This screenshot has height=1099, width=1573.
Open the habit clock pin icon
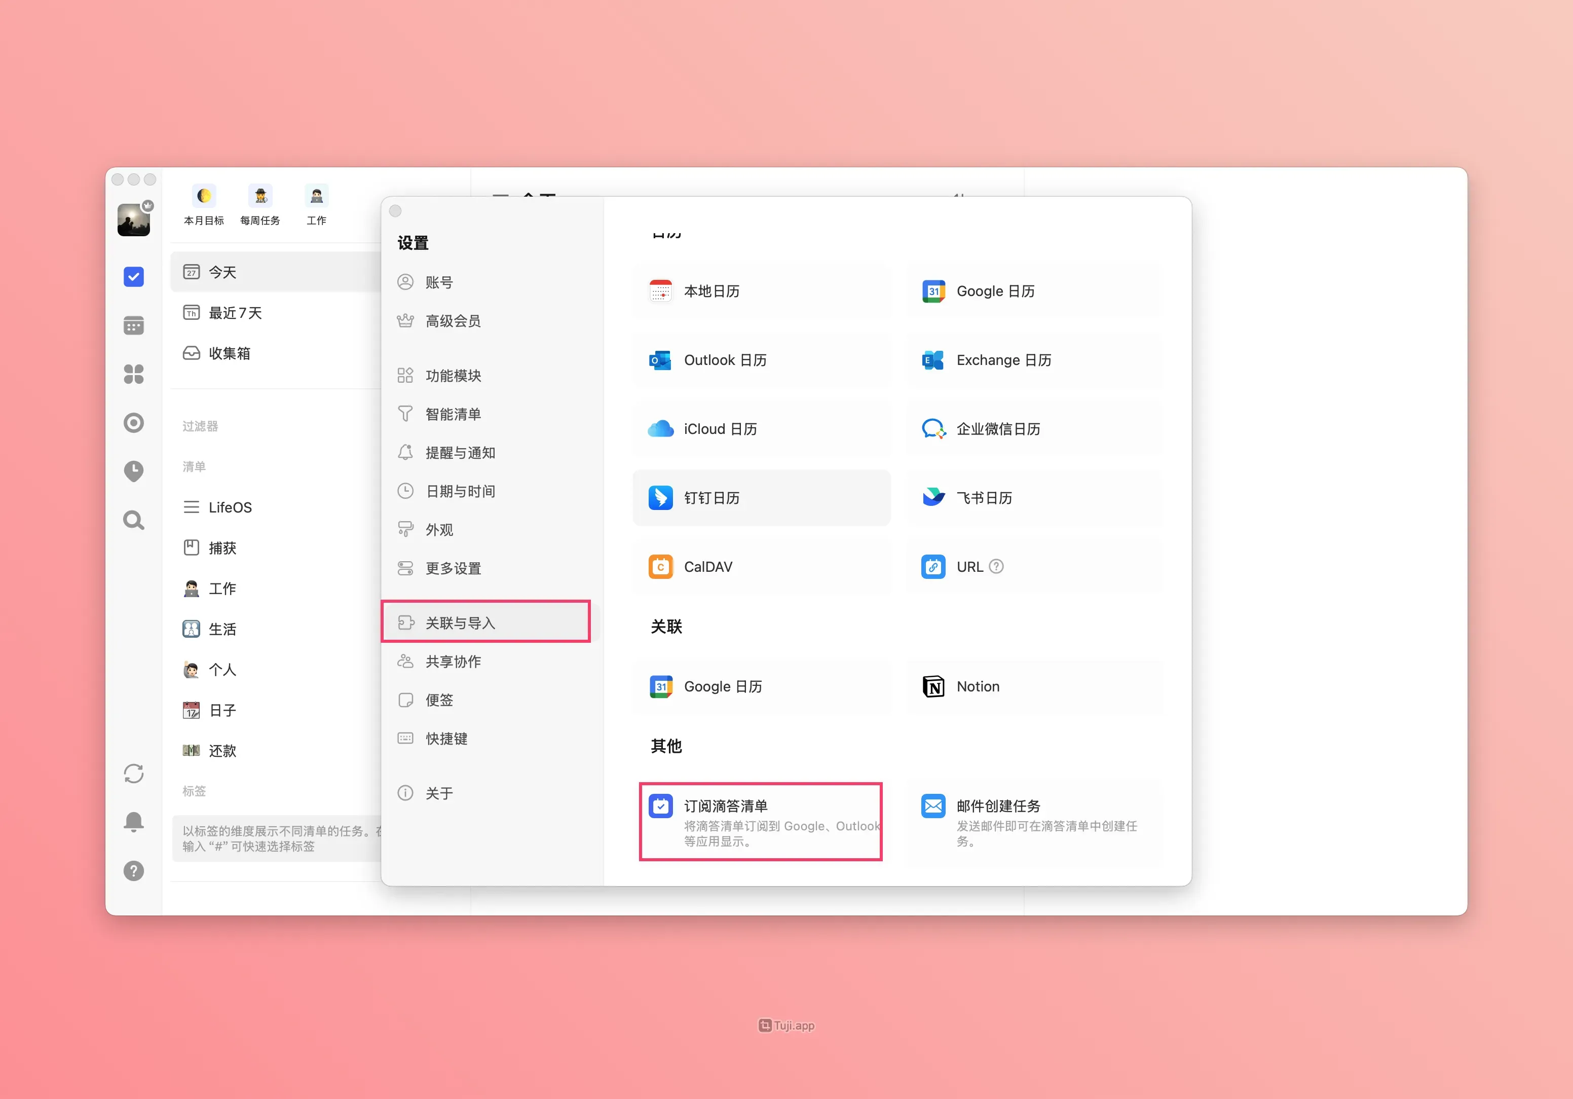134,471
